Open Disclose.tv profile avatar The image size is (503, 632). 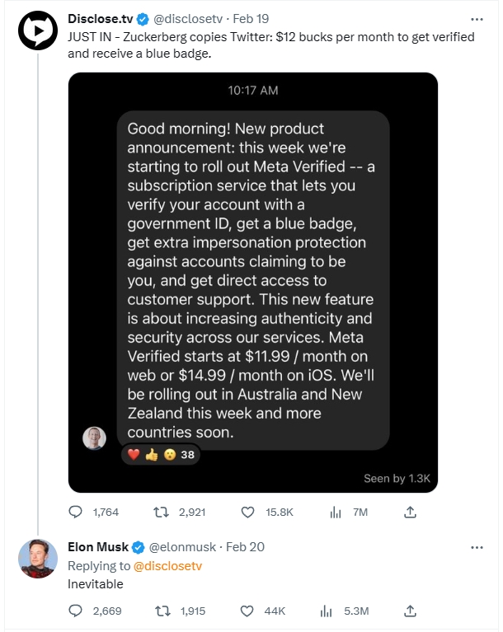coord(35,31)
